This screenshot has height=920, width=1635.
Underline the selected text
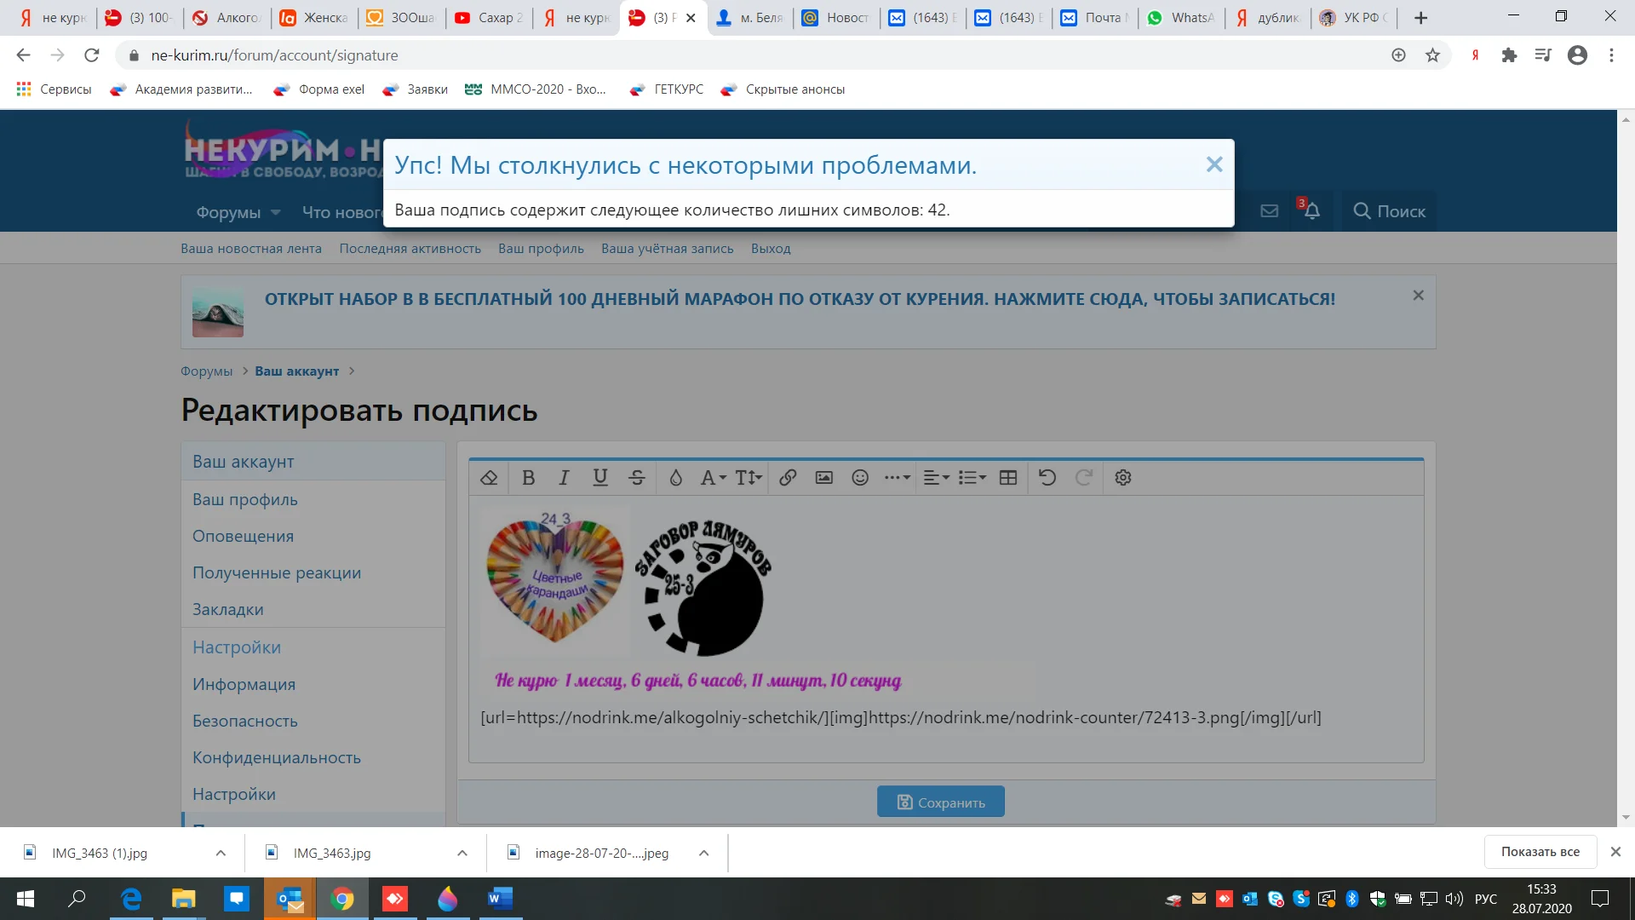600,478
